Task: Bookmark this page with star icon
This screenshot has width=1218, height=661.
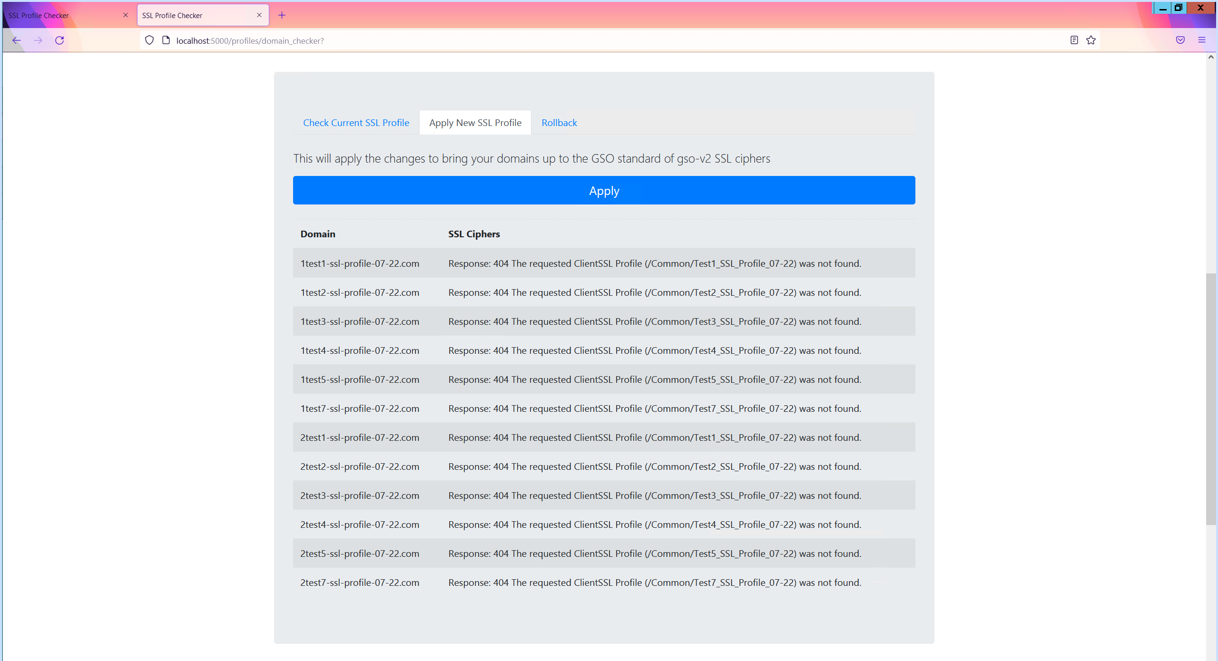Action: (1091, 40)
